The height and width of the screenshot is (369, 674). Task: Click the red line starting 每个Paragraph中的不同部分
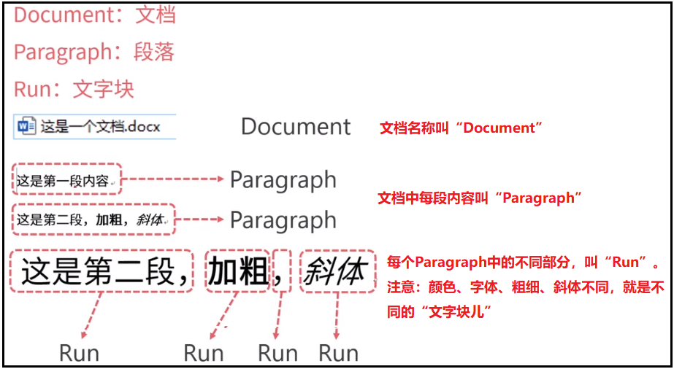523,262
